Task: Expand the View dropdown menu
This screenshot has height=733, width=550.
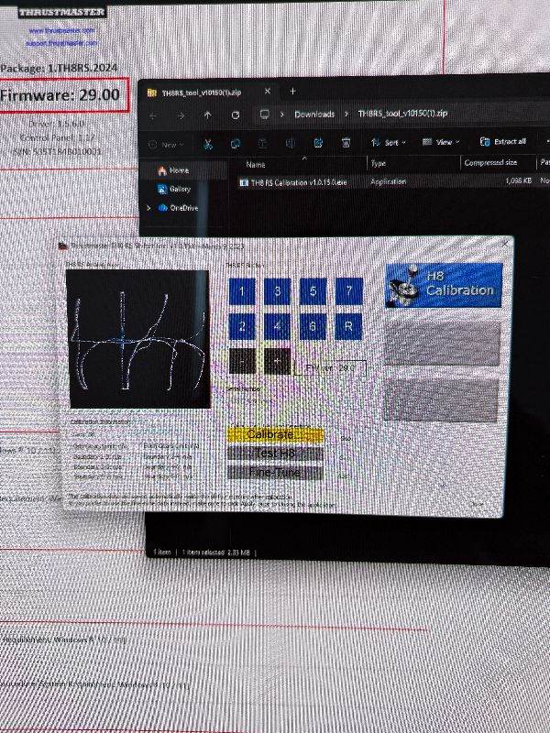Action: tap(442, 143)
